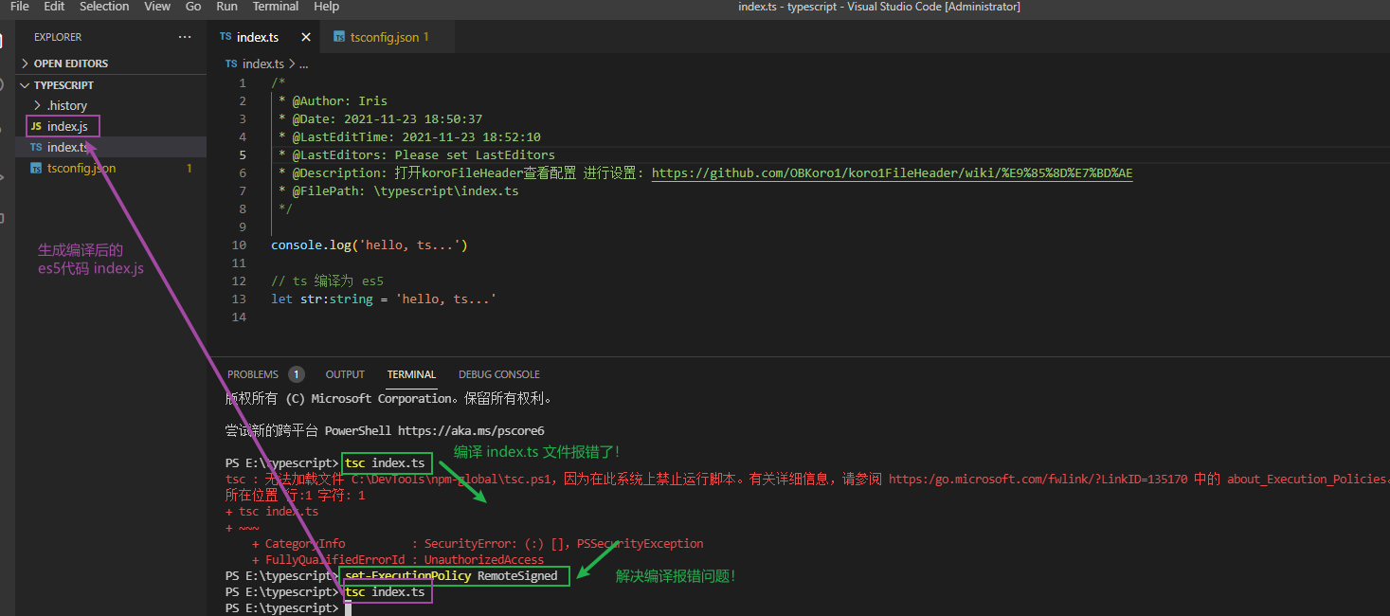Open the Edit menu
This screenshot has height=616, width=1390.
tap(54, 7)
